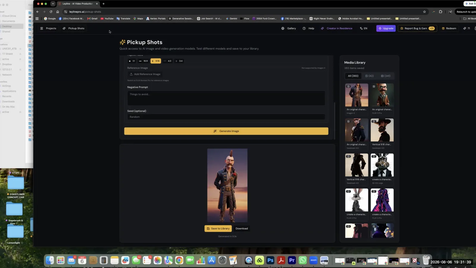The image size is (476, 268).
Task: Open the SD 3.5 Large rabbit character thumbnail
Action: coord(382,165)
